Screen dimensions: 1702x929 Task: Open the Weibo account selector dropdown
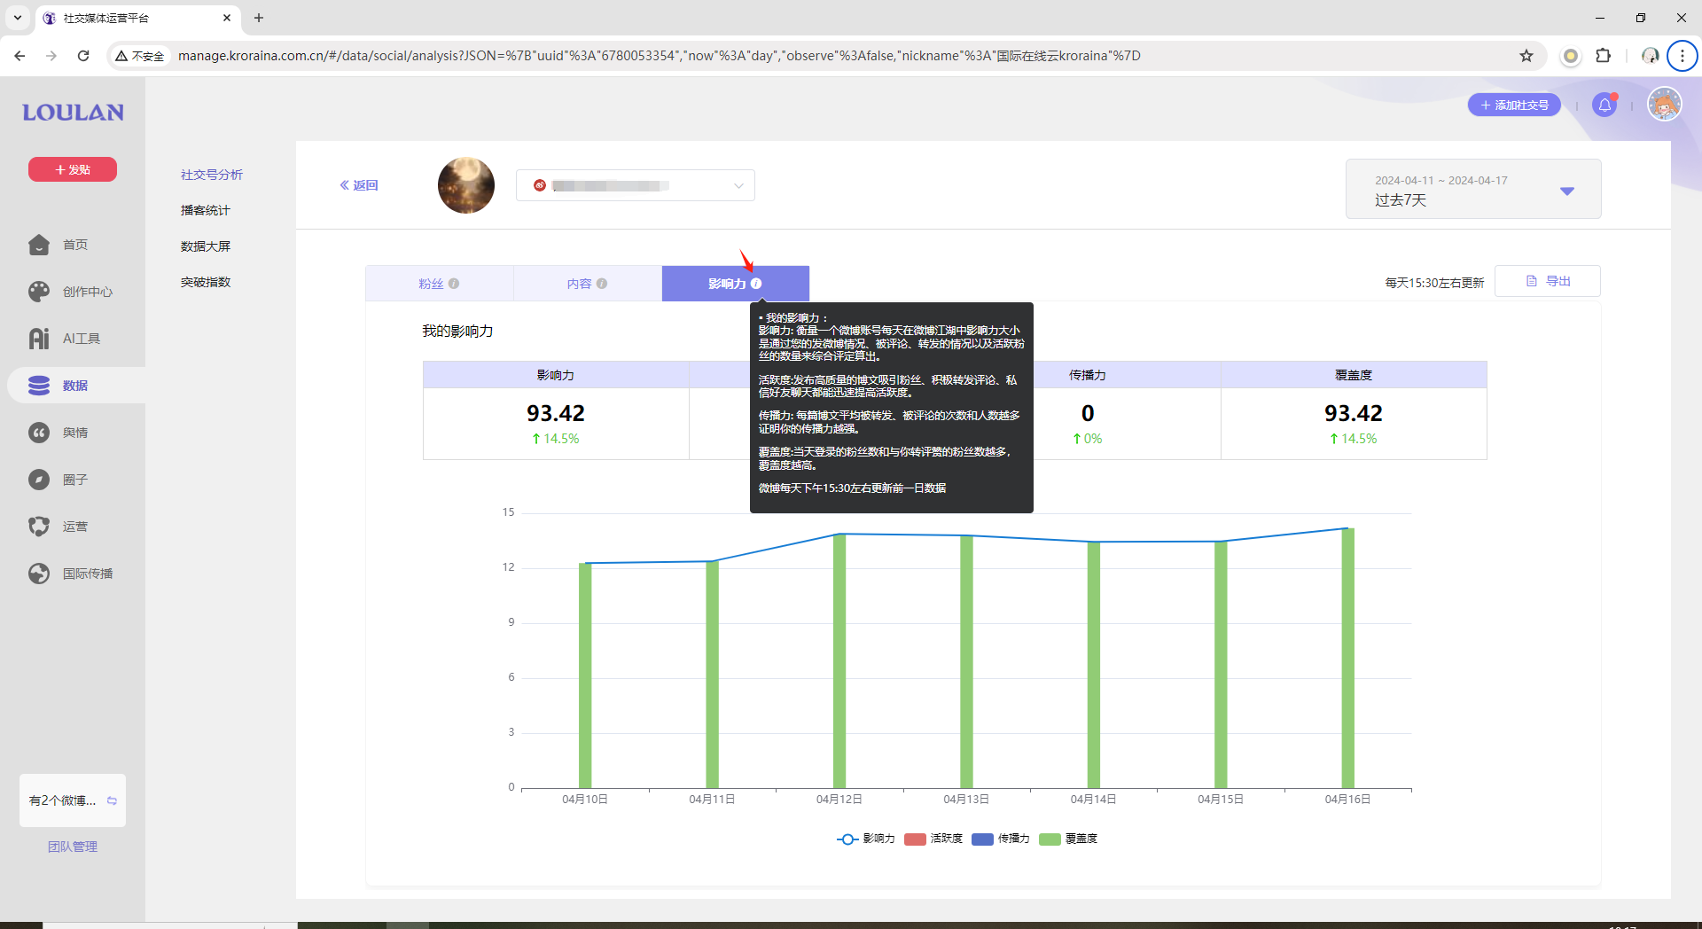[636, 185]
